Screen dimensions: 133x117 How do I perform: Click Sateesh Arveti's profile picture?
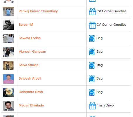click(x=8, y=79)
